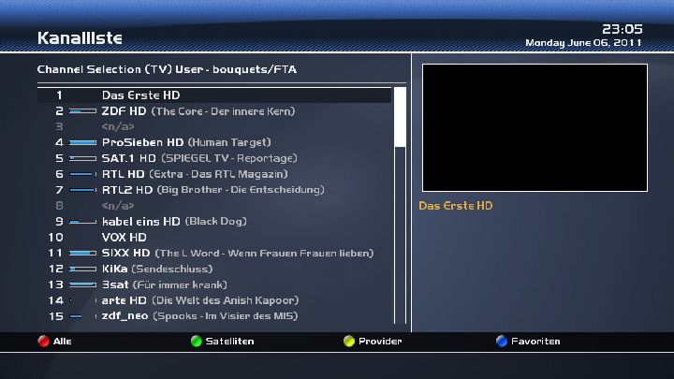The height and width of the screenshot is (379, 674).
Task: Click 3sat programme progress bar
Action: coord(83,284)
